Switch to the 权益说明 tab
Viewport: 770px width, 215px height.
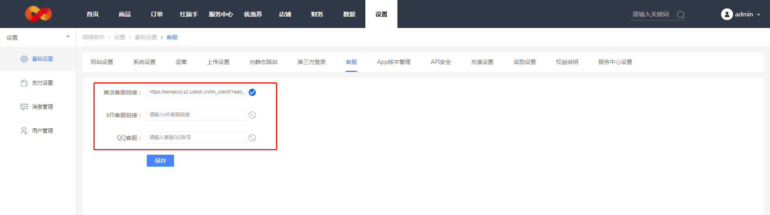[567, 62]
